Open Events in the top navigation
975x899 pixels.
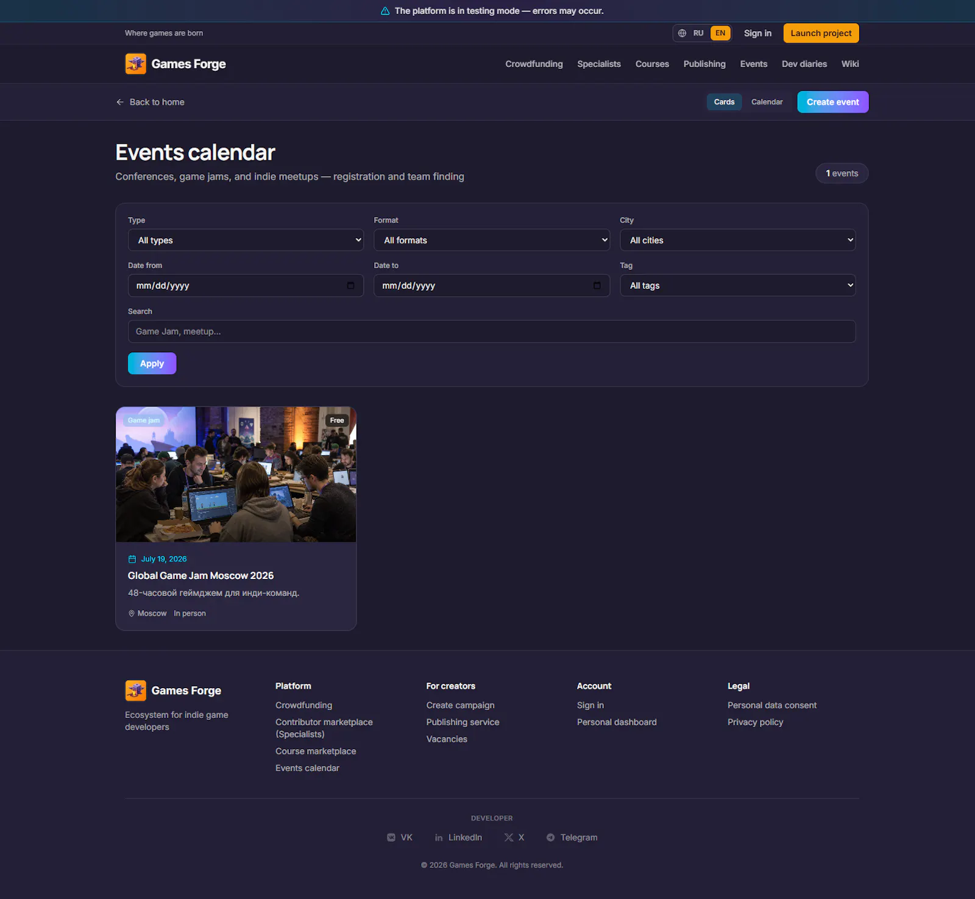754,64
